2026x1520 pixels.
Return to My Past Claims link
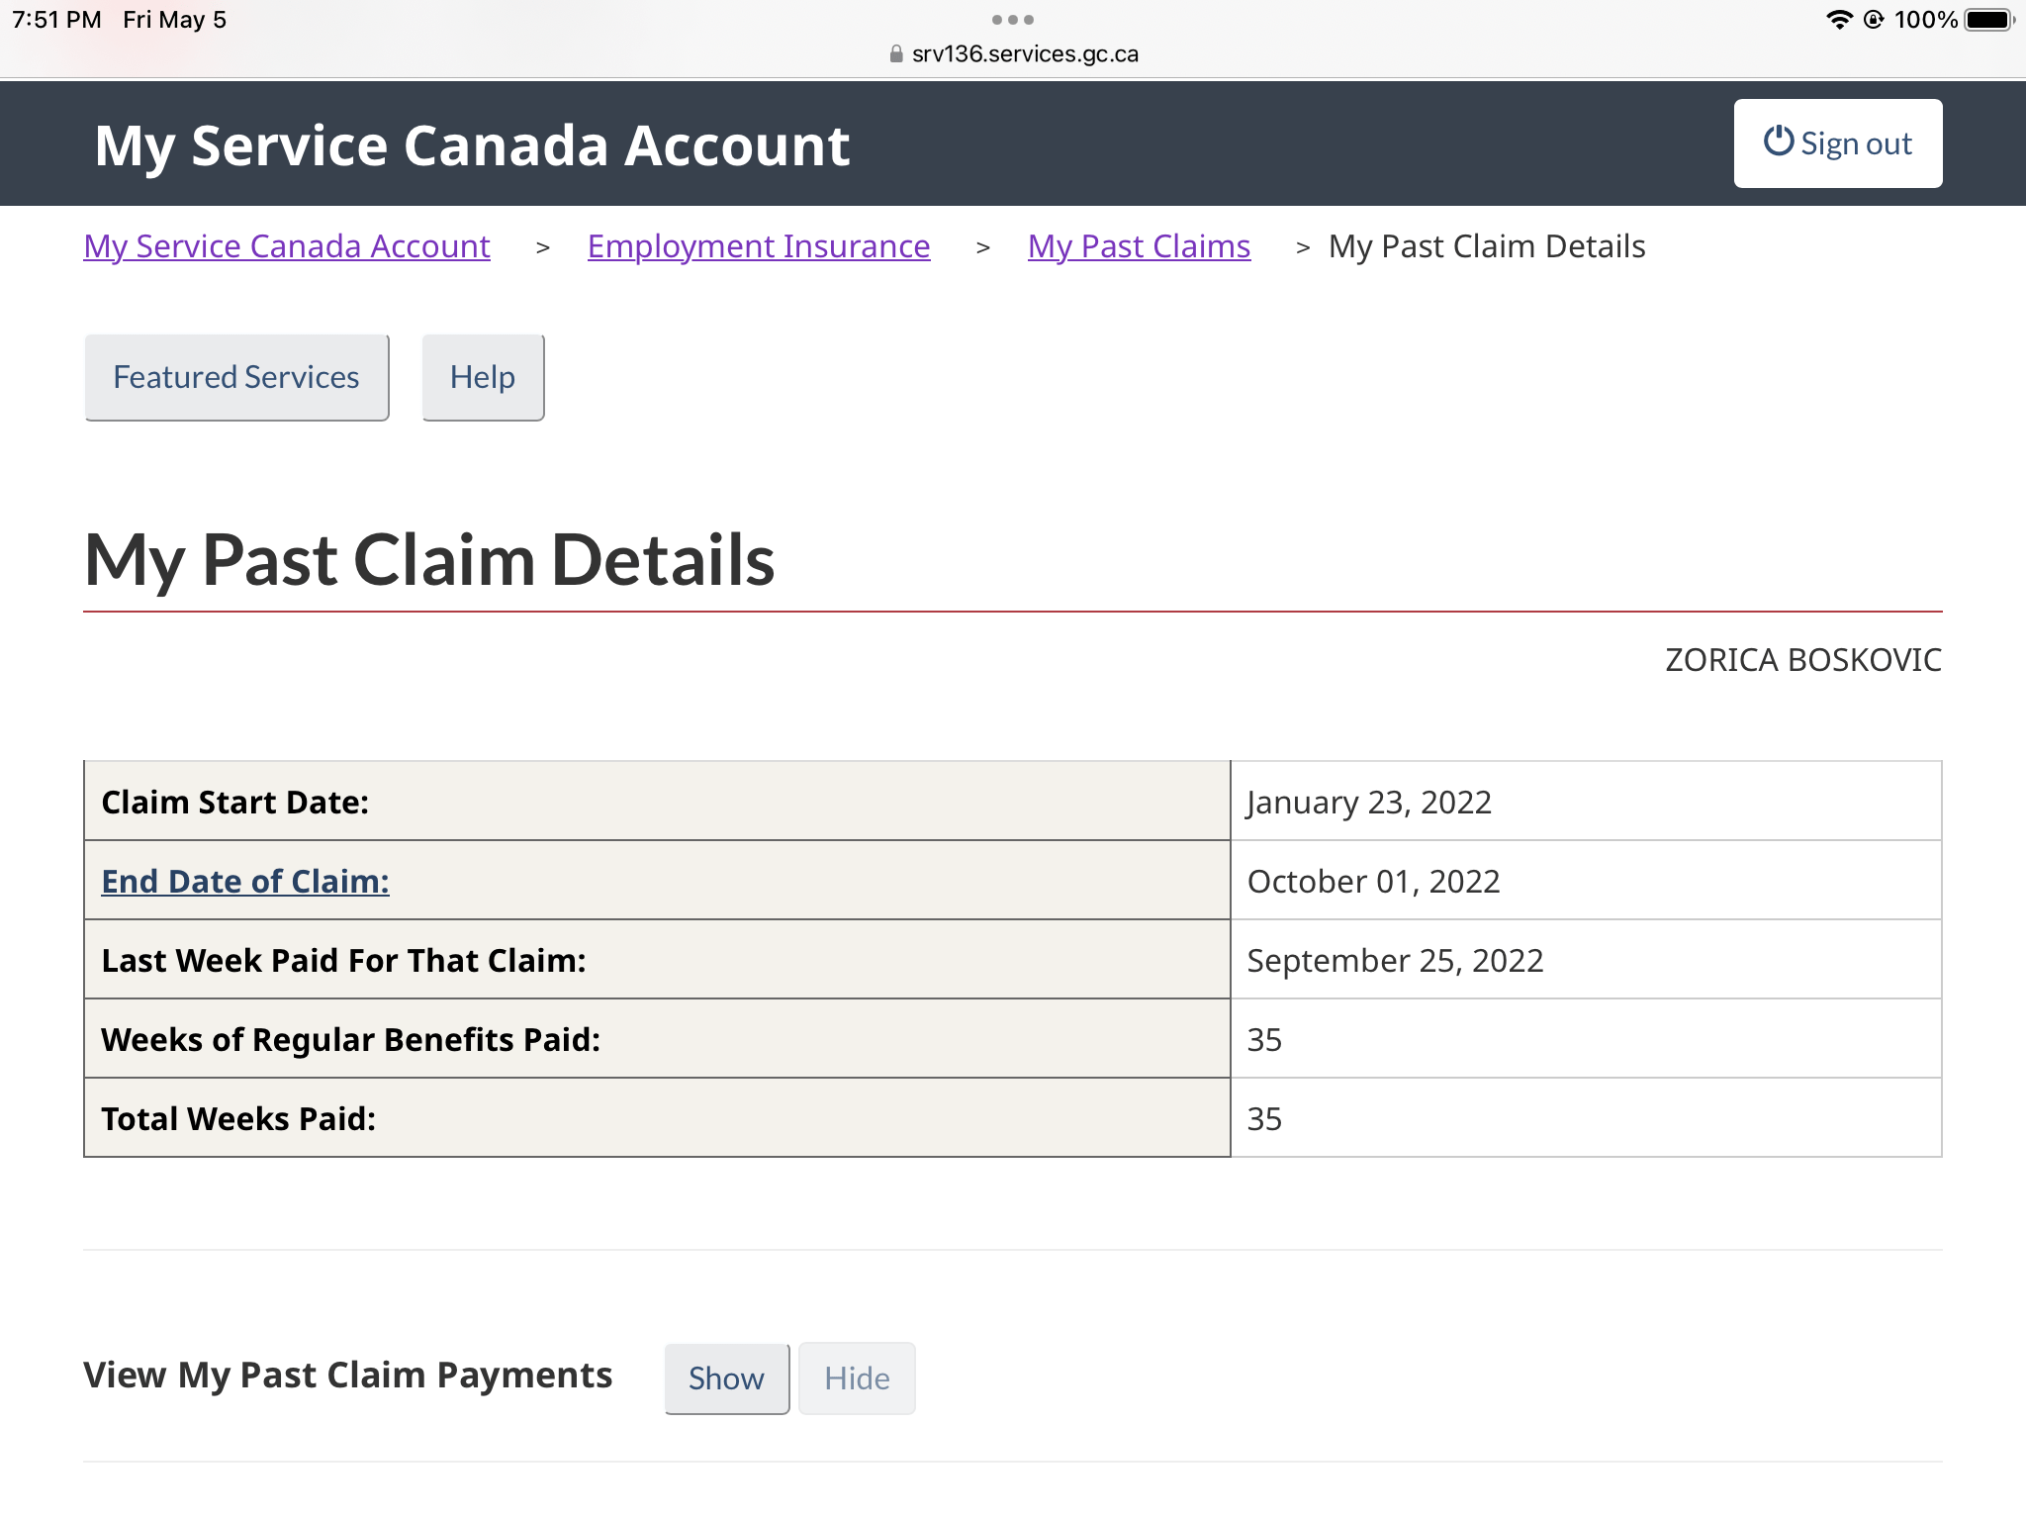click(x=1139, y=246)
